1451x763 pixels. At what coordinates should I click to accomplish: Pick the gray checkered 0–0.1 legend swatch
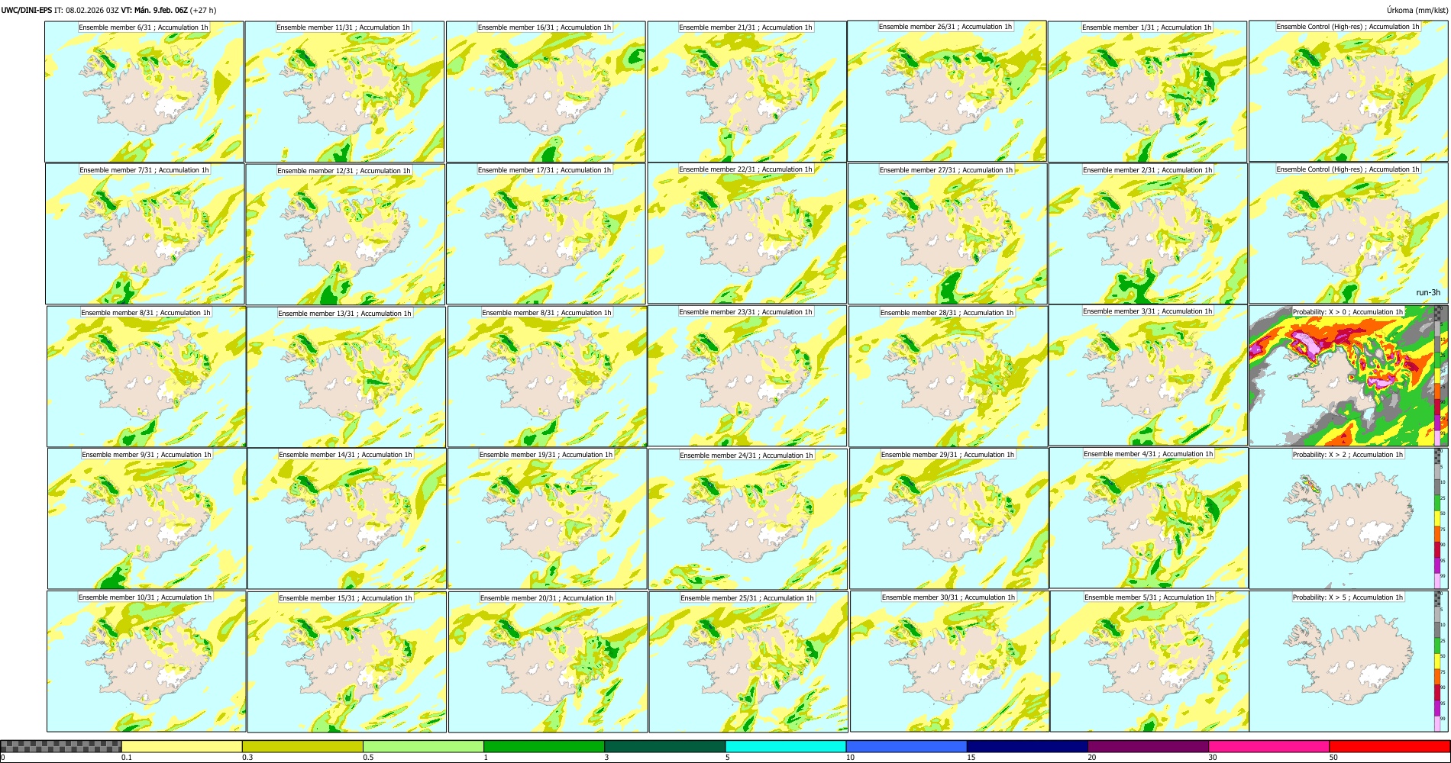(61, 746)
